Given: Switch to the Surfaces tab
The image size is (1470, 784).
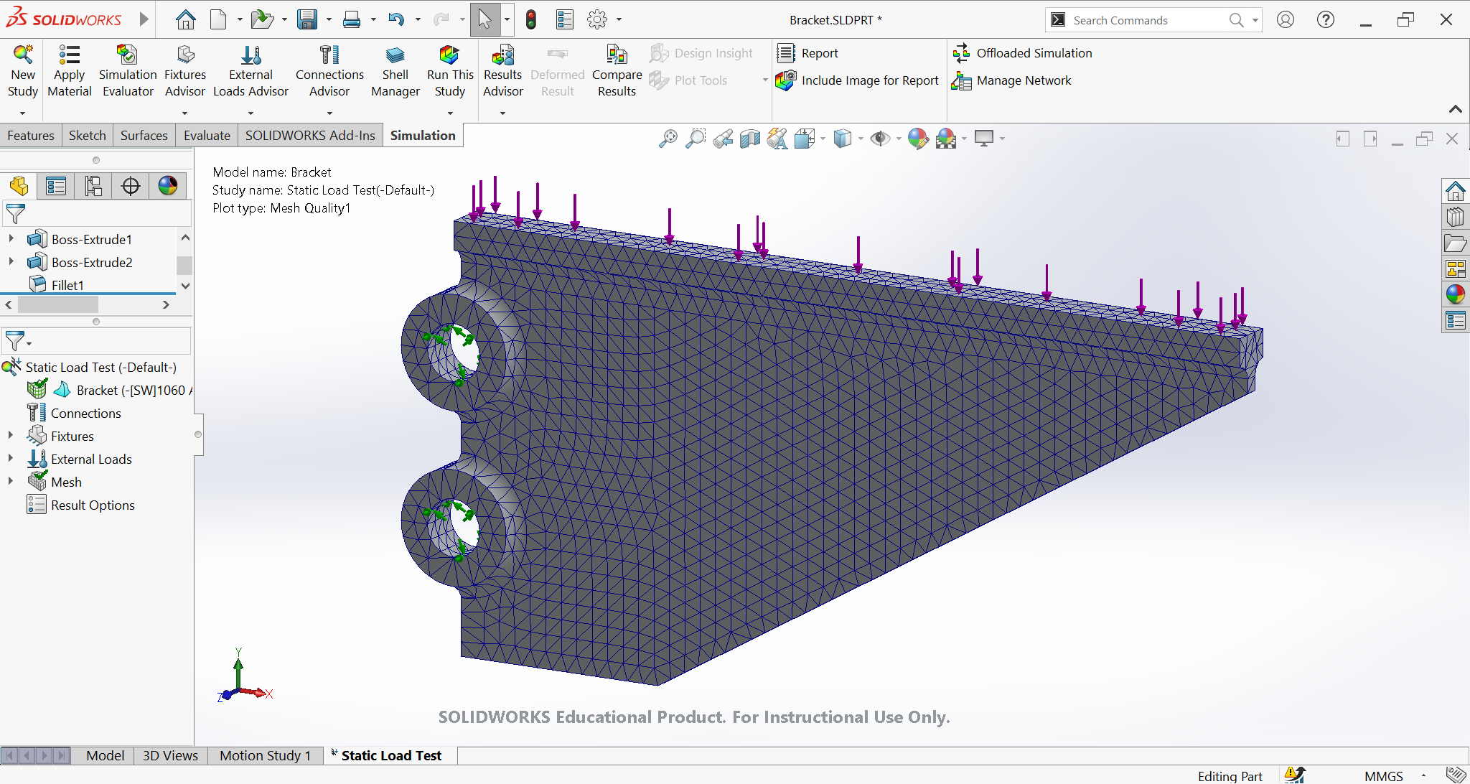Looking at the screenshot, I should 144,135.
